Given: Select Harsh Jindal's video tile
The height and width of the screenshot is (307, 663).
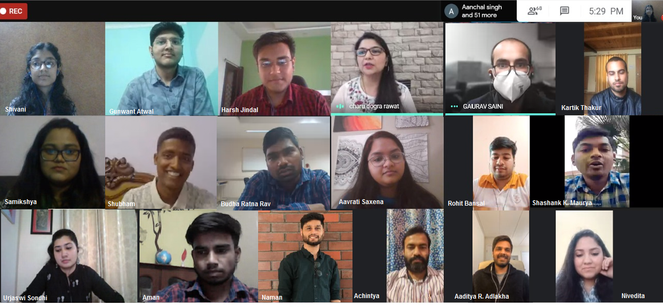Looking at the screenshot, I should 274,68.
